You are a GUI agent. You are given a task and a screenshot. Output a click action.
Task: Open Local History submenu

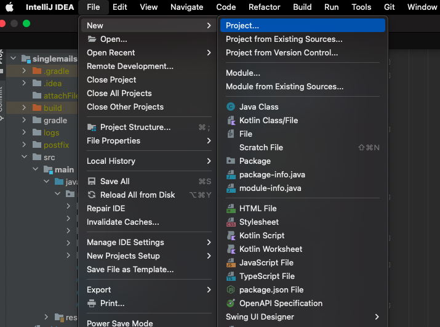point(149,161)
